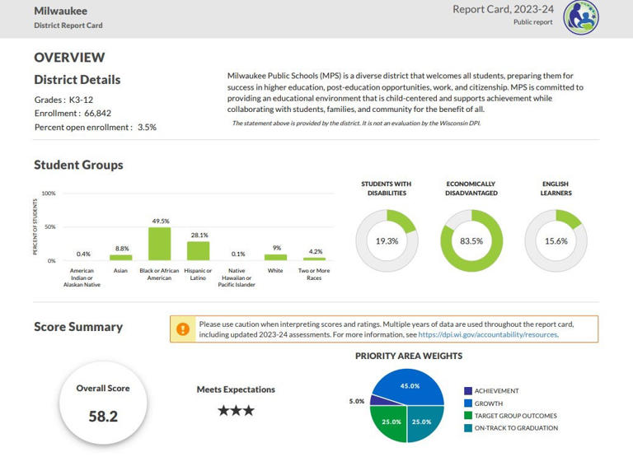
Task: Click the Economically Disadvantaged donut chart
Action: coord(471,240)
